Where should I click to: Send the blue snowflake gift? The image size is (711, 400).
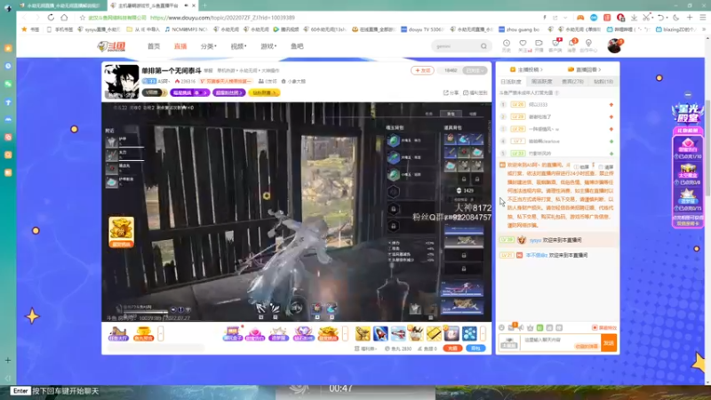pyautogui.click(x=469, y=334)
